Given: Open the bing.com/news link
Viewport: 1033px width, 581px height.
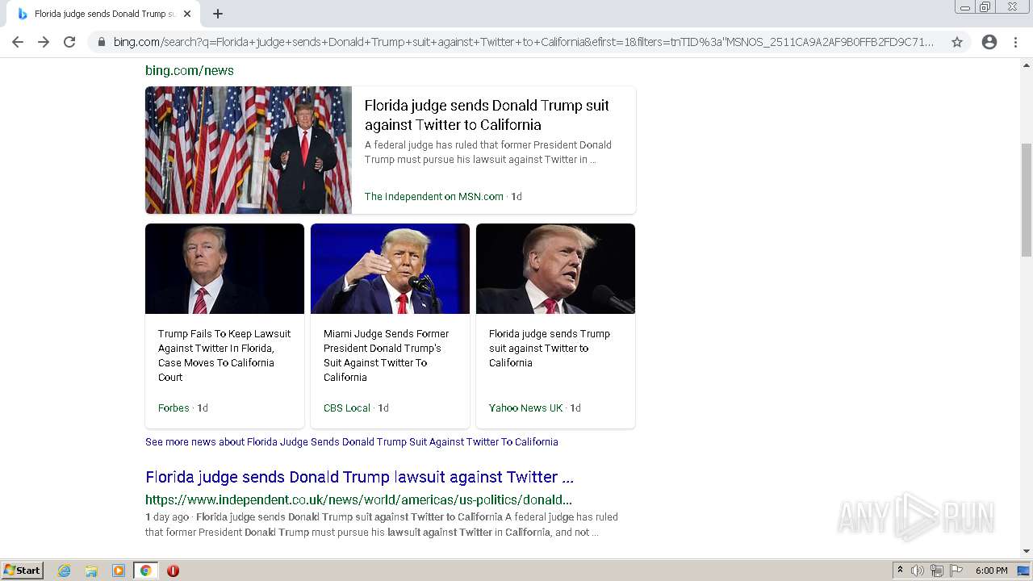Looking at the screenshot, I should 190,70.
